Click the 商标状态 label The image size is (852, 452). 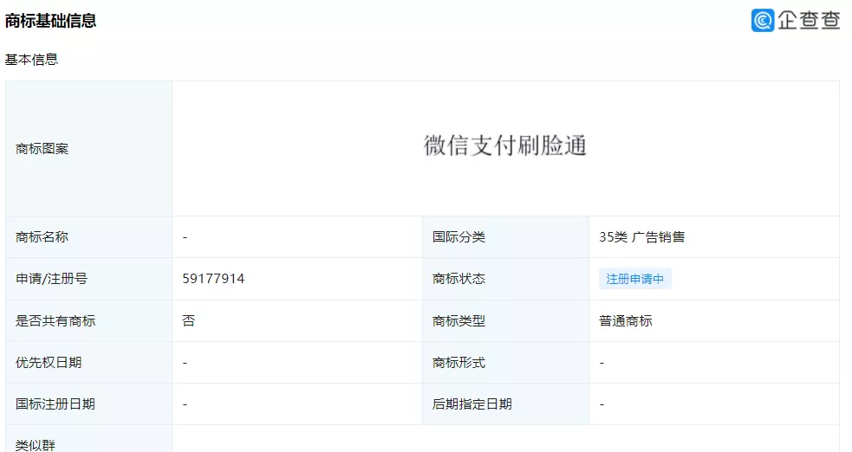pyautogui.click(x=459, y=278)
